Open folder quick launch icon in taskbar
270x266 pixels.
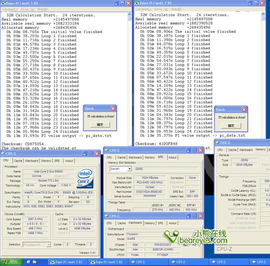35,262
